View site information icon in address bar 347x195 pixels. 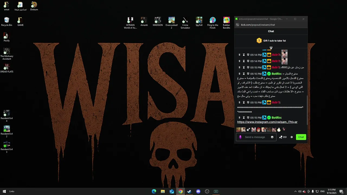tap(237, 25)
